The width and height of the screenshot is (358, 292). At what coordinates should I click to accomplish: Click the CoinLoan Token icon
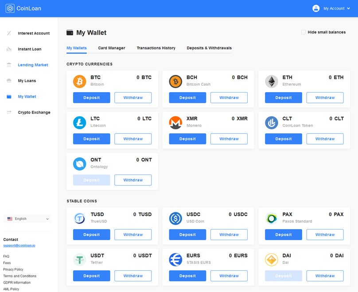(272, 123)
